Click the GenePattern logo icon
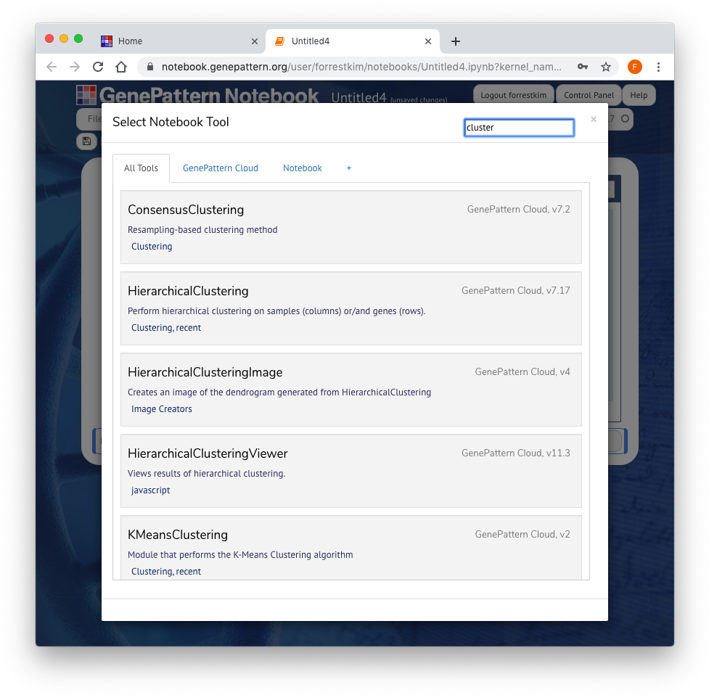Viewport: 709px width, 695px height. coord(86,95)
